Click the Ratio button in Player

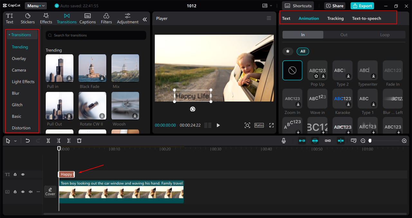[x=259, y=125]
